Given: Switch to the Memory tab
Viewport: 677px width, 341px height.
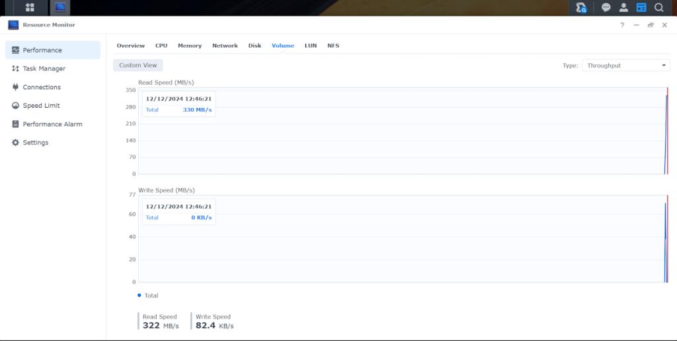Looking at the screenshot, I should [190, 46].
